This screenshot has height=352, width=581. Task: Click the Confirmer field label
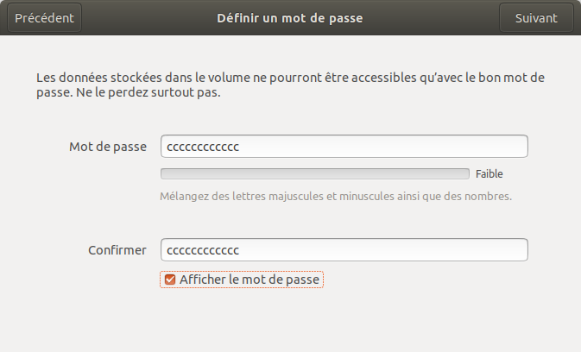(x=117, y=250)
